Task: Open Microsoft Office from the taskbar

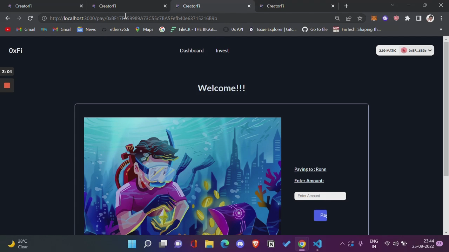Action: click(194, 244)
